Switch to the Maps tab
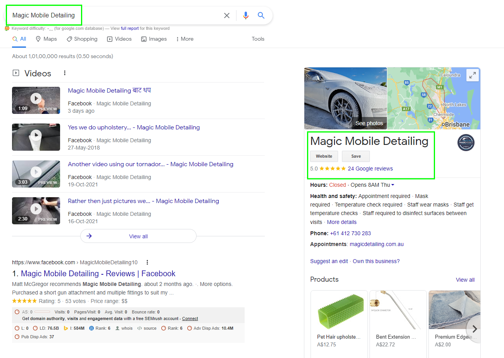Image resolution: width=504 pixels, height=358 pixels. click(46, 39)
